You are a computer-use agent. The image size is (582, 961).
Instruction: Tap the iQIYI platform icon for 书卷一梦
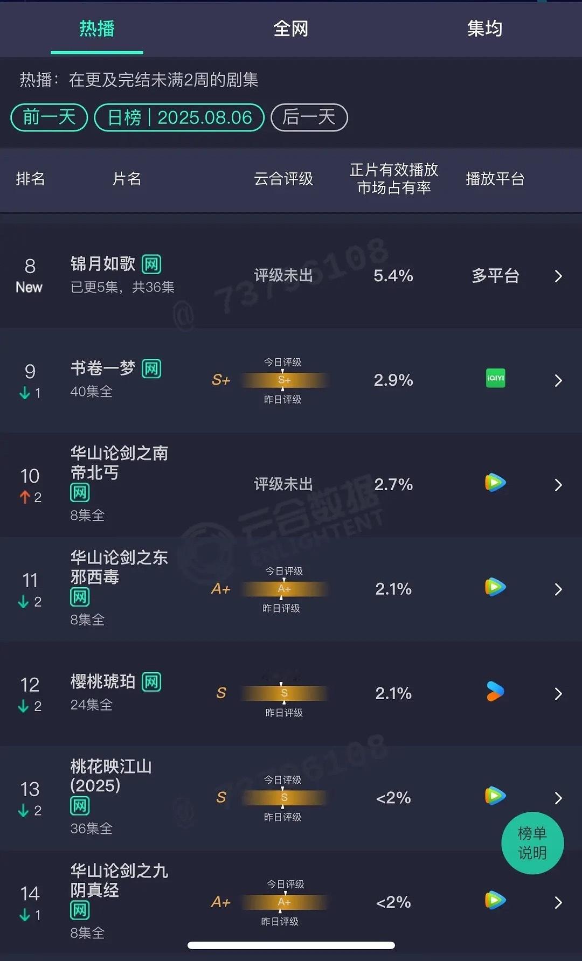click(495, 378)
